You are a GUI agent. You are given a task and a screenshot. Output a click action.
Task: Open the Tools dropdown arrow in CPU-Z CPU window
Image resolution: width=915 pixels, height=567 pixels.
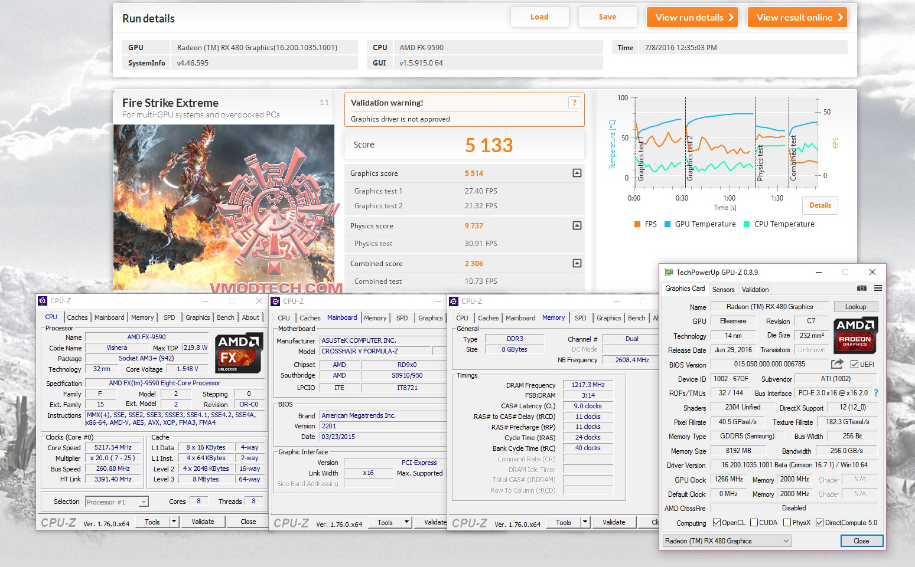[x=174, y=522]
